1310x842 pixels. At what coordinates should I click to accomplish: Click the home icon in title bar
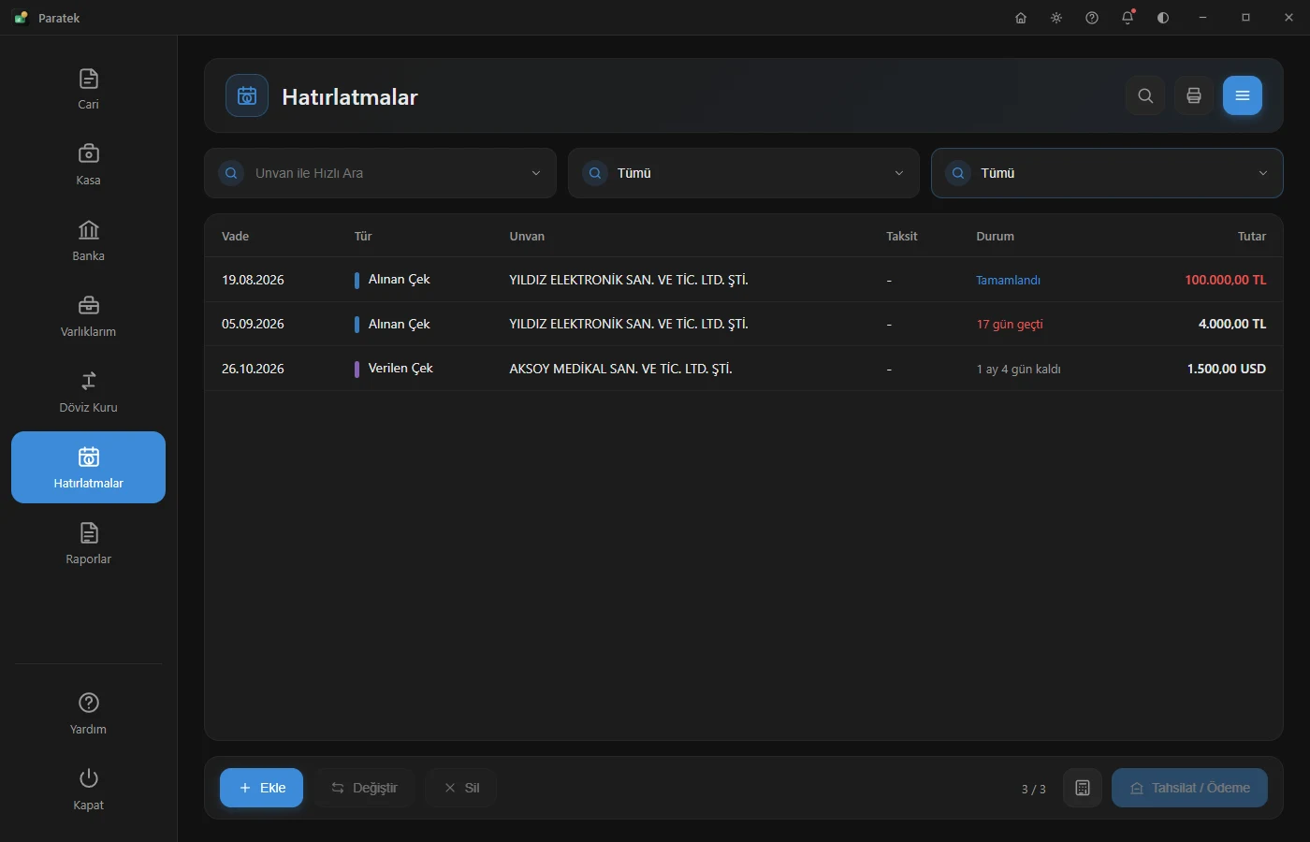[1021, 18]
